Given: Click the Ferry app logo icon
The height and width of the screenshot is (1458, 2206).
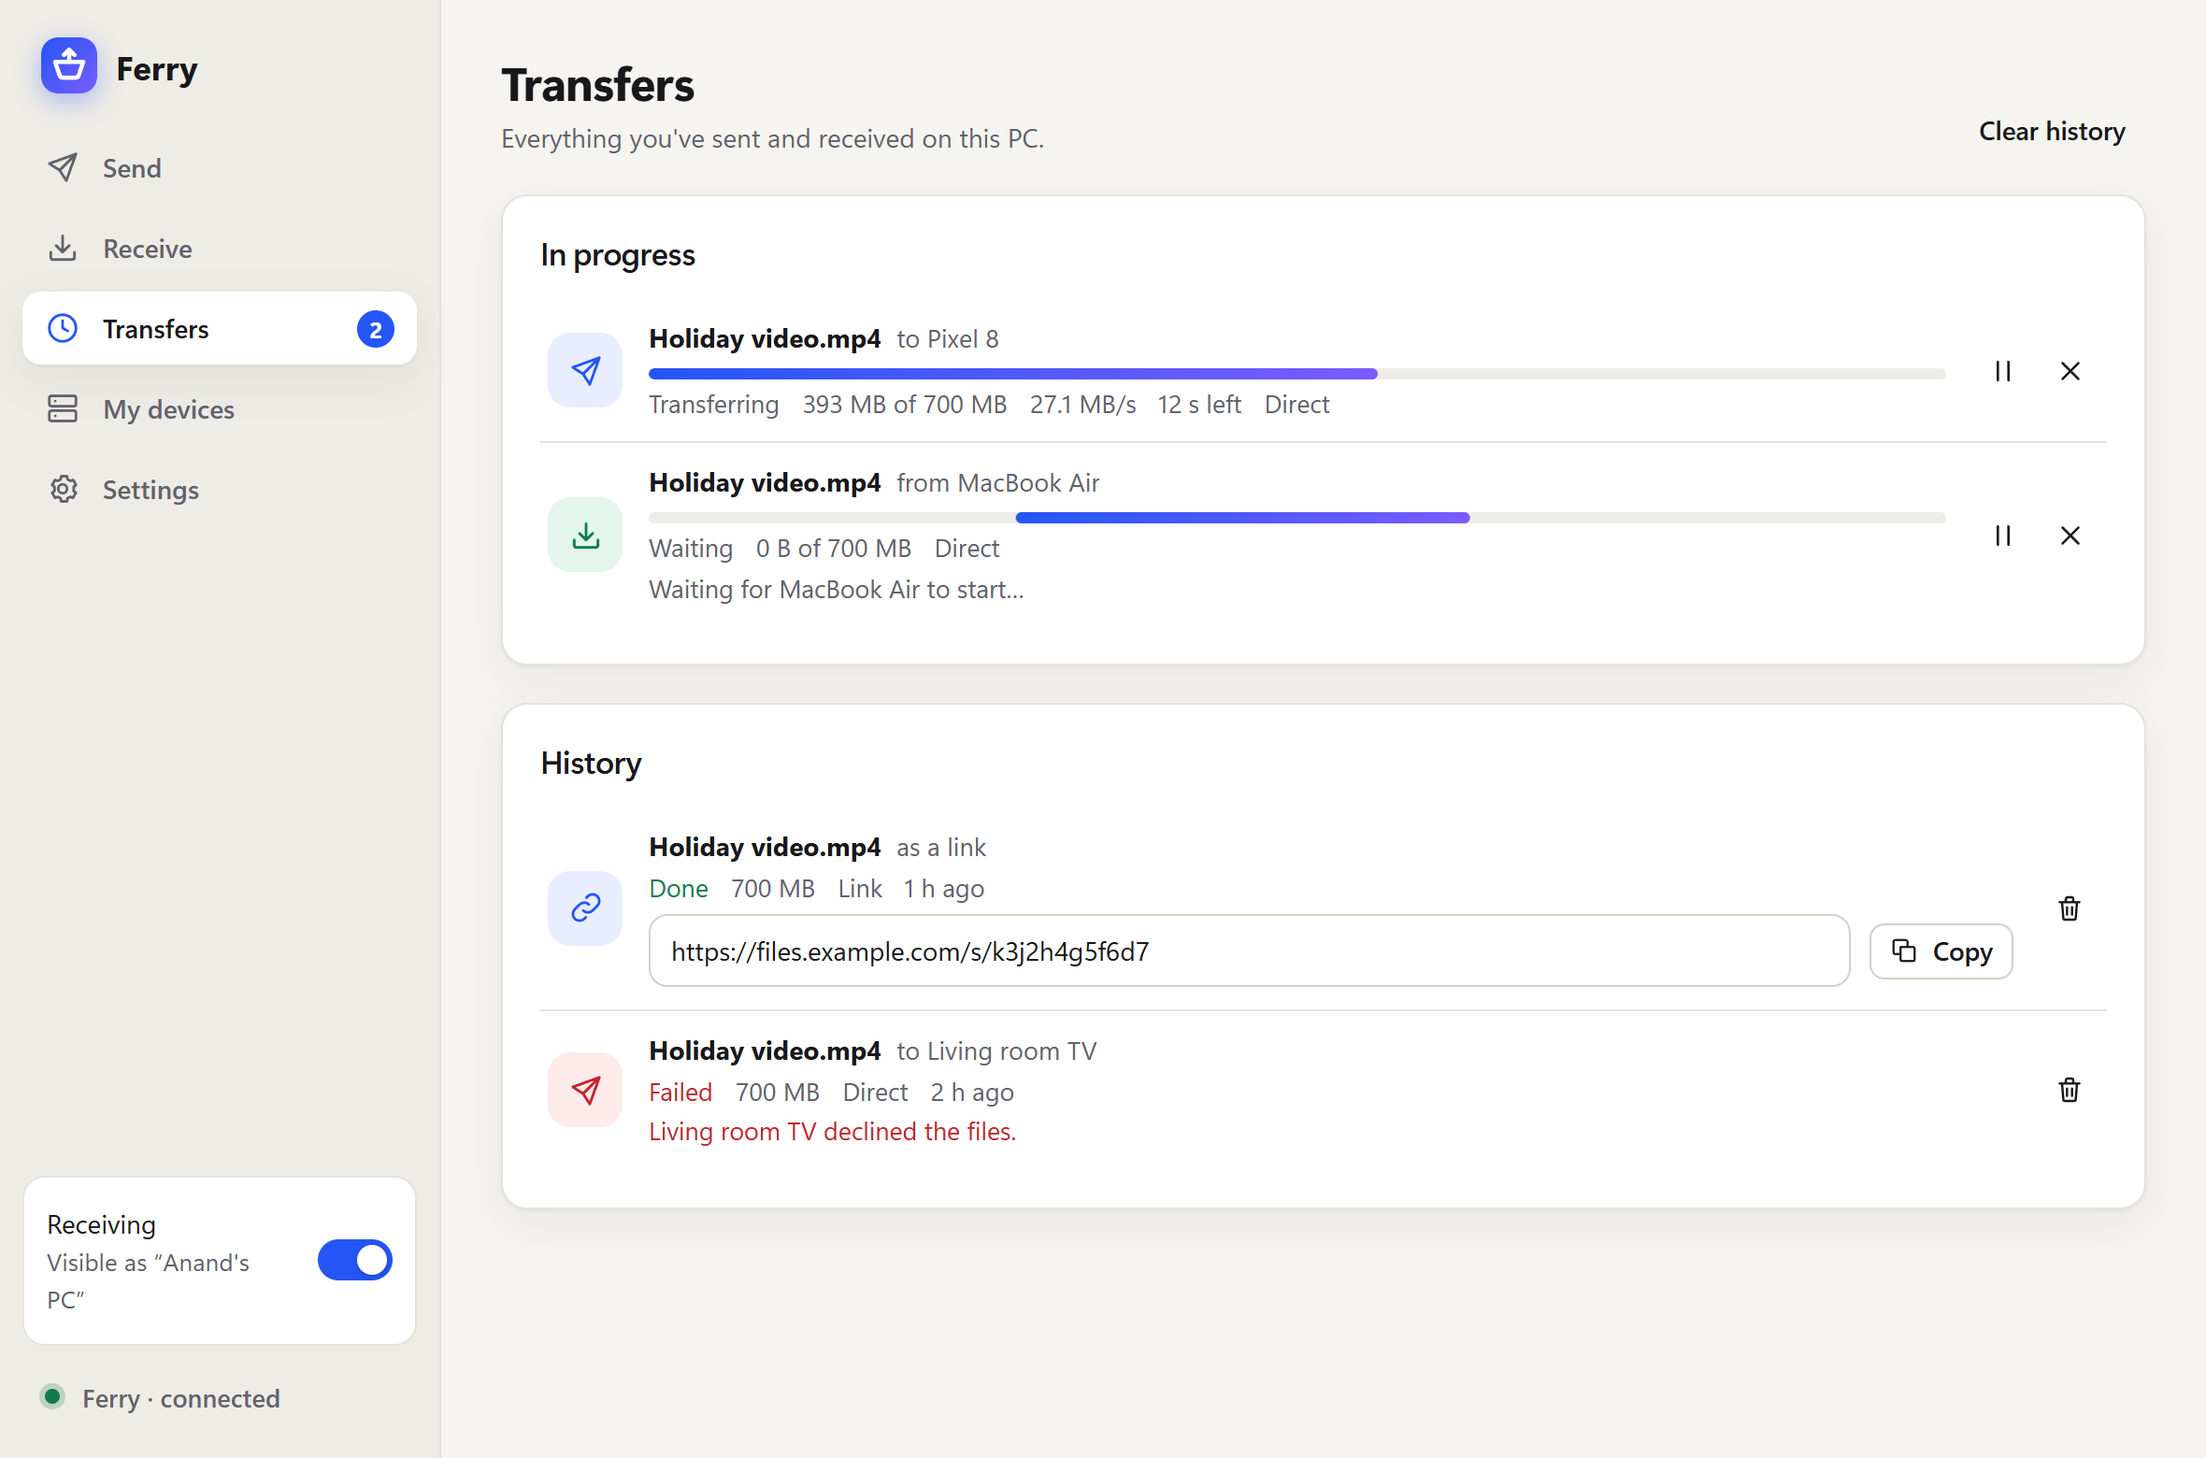Looking at the screenshot, I should coord(69,66).
